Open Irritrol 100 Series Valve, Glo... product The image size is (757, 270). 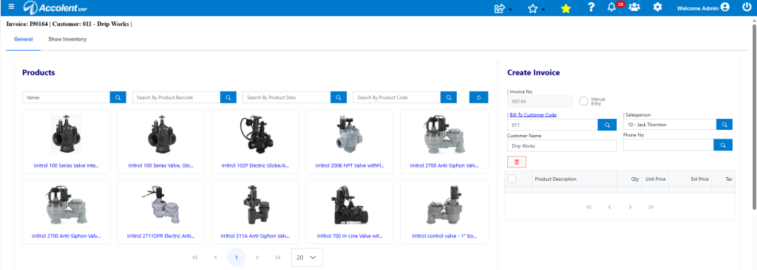tap(160, 141)
